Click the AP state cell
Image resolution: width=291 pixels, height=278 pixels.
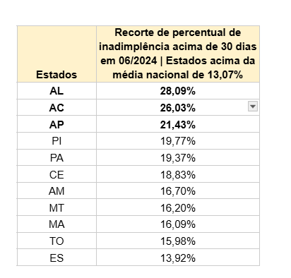pyautogui.click(x=57, y=124)
